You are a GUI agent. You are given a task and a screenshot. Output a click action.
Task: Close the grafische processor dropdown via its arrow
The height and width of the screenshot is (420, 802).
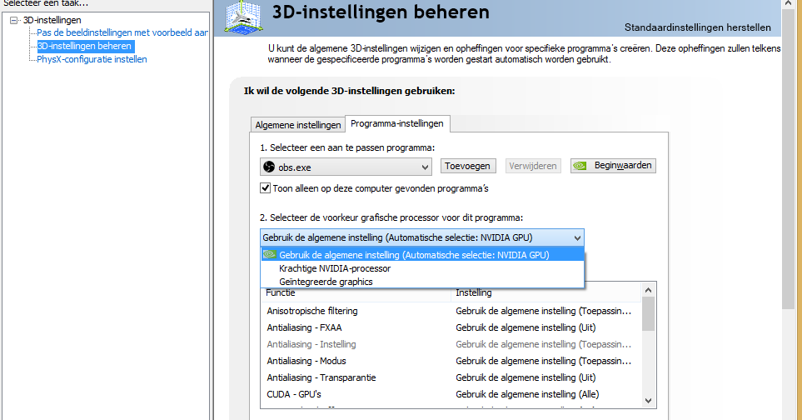pyautogui.click(x=577, y=237)
